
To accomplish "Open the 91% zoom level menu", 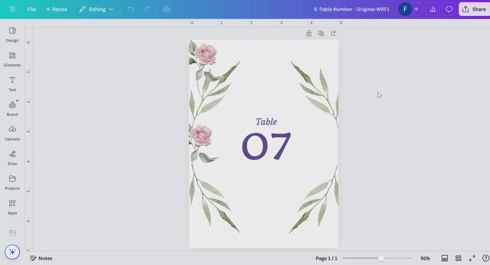I will (425, 258).
